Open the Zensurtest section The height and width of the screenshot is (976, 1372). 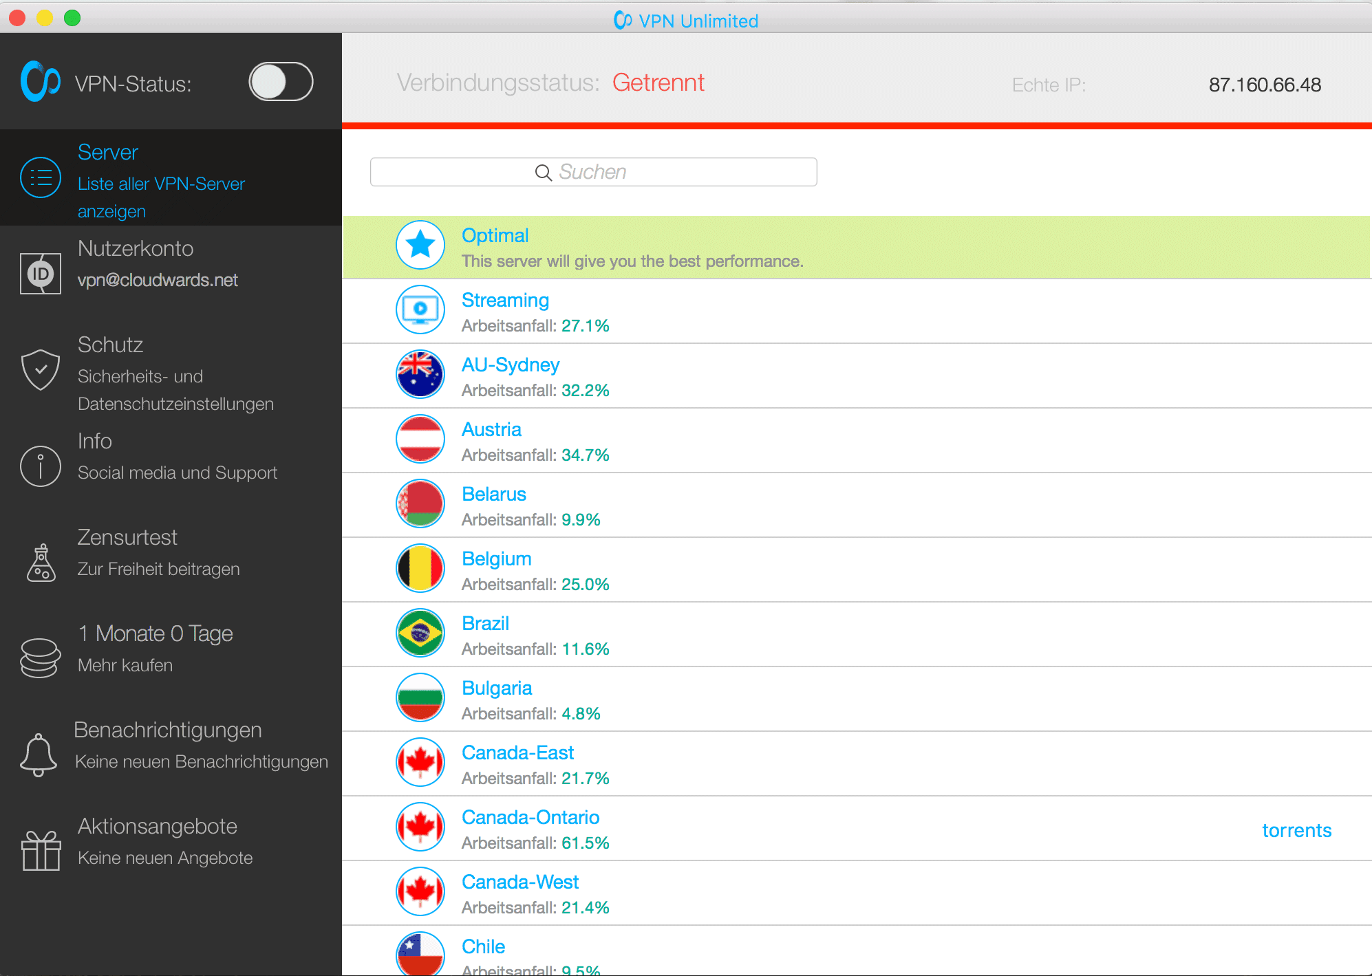tap(171, 563)
